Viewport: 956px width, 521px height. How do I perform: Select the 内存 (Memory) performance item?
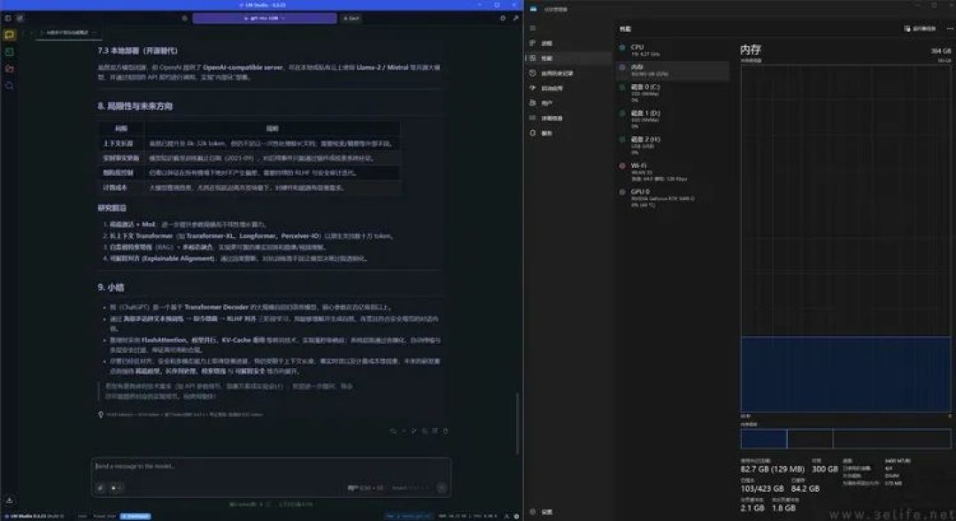tap(673, 70)
